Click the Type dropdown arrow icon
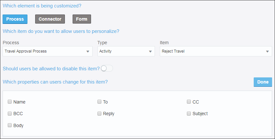 (150, 52)
